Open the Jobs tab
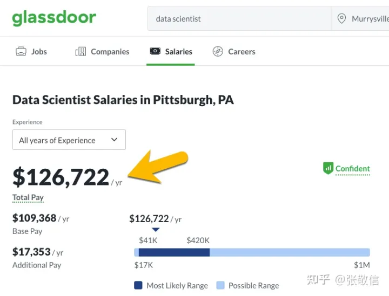Screen dimensions: 389x296 [31, 51]
